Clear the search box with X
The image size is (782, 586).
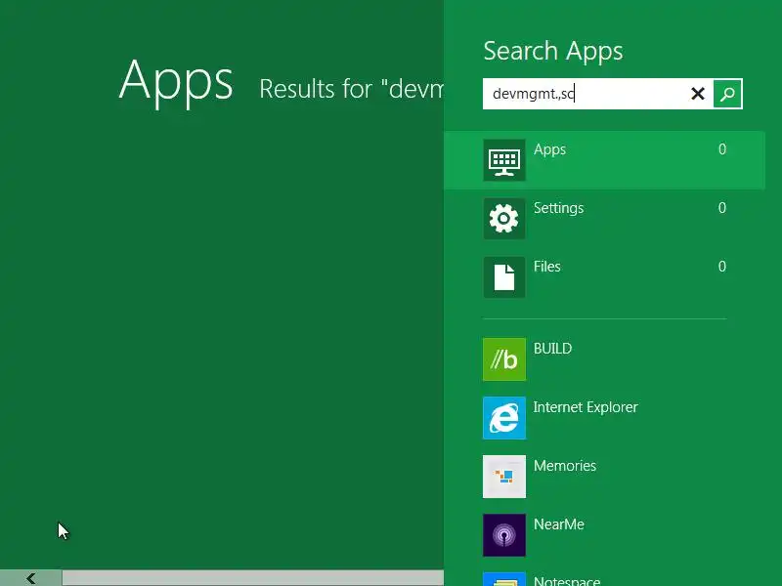pyautogui.click(x=698, y=93)
